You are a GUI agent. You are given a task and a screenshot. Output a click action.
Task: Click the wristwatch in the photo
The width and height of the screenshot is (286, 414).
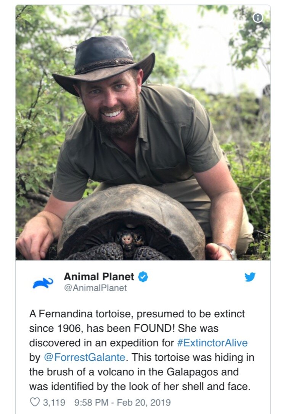(x=229, y=250)
